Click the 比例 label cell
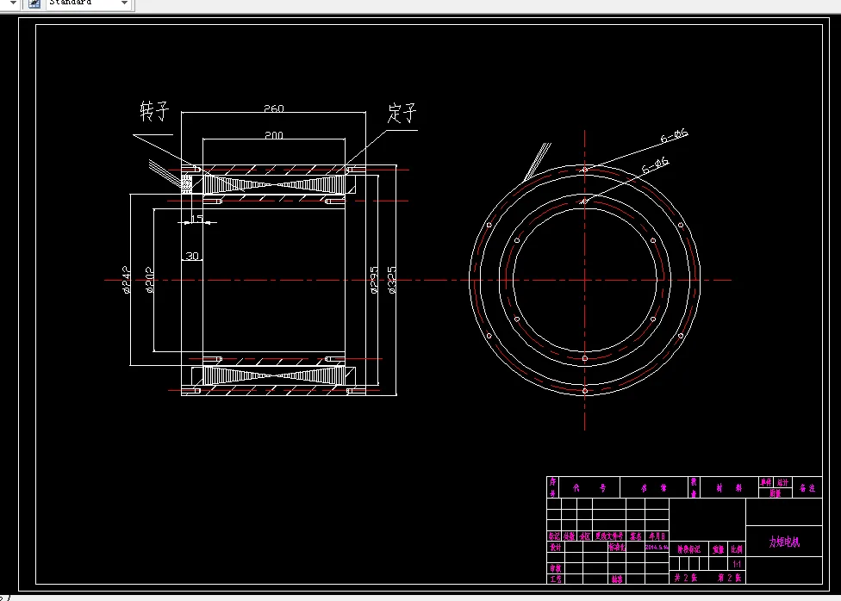The height and width of the screenshot is (601, 841). tap(737, 549)
